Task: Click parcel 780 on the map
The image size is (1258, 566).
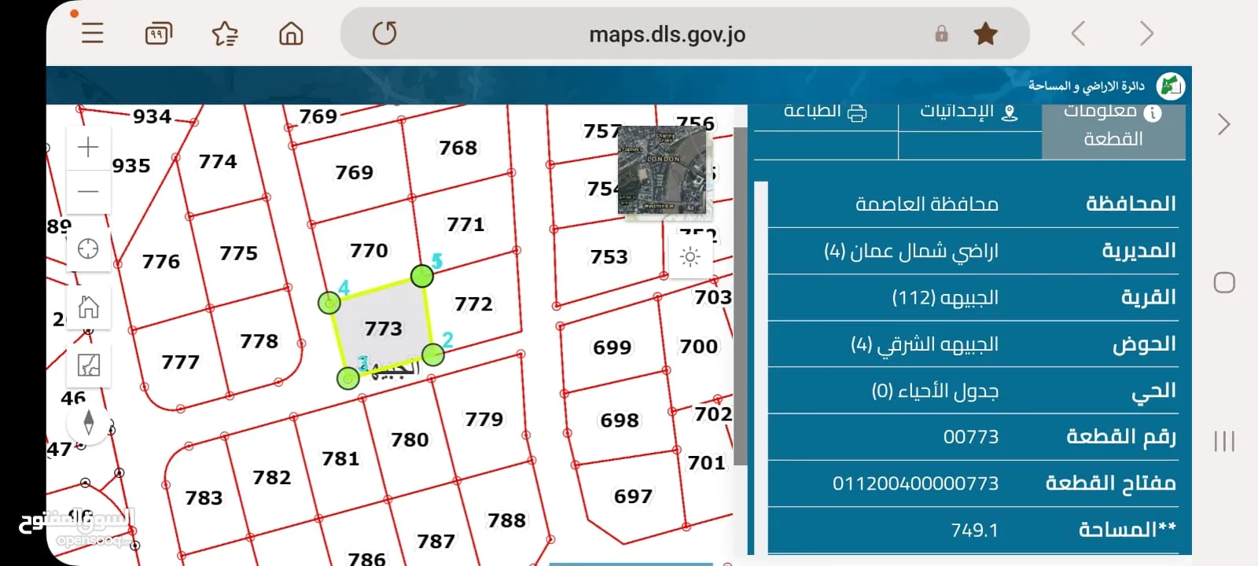Action: coord(410,440)
